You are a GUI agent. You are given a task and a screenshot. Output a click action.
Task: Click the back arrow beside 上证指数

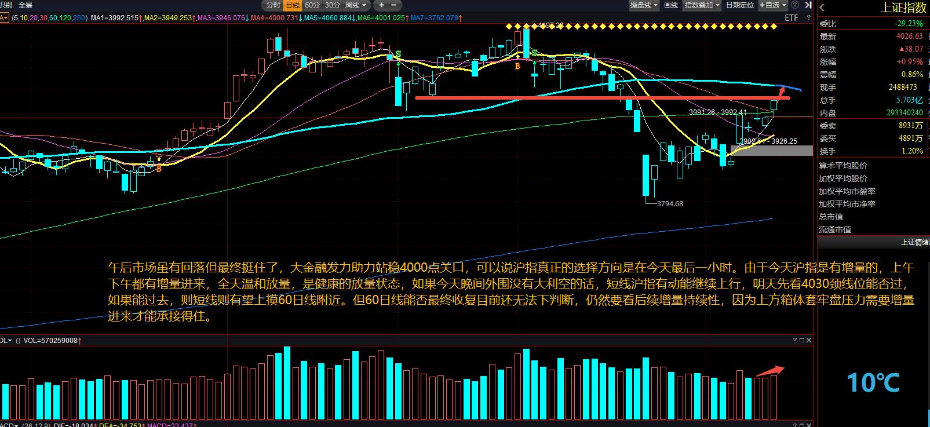point(822,8)
